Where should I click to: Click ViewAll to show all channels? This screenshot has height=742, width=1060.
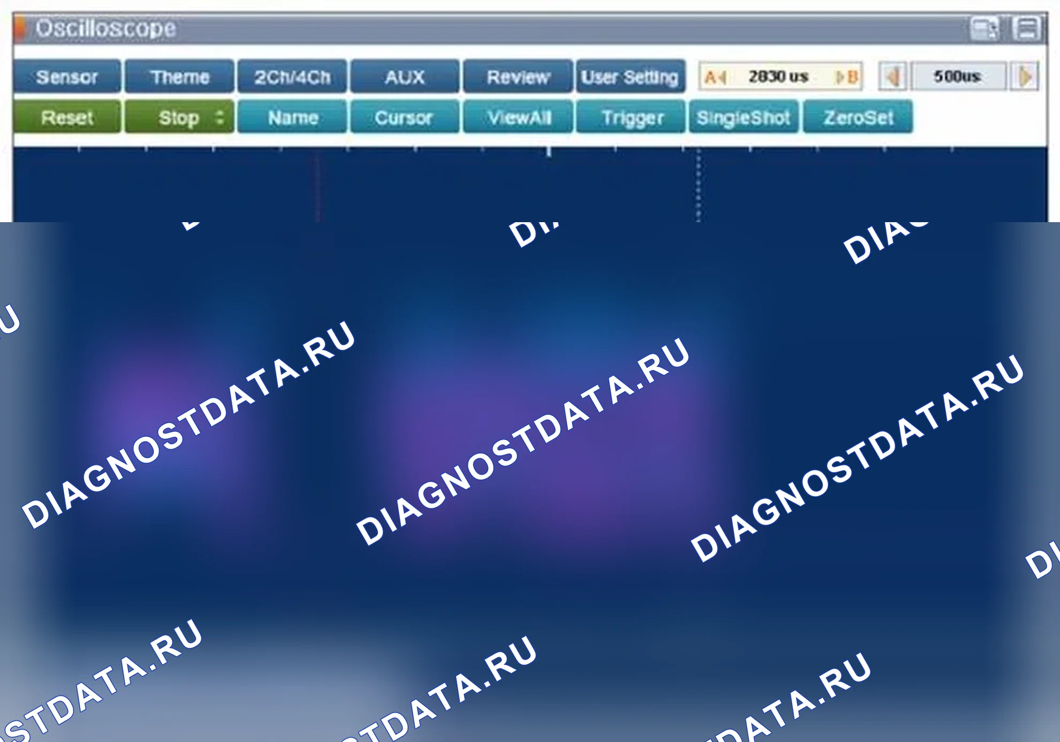(x=518, y=117)
